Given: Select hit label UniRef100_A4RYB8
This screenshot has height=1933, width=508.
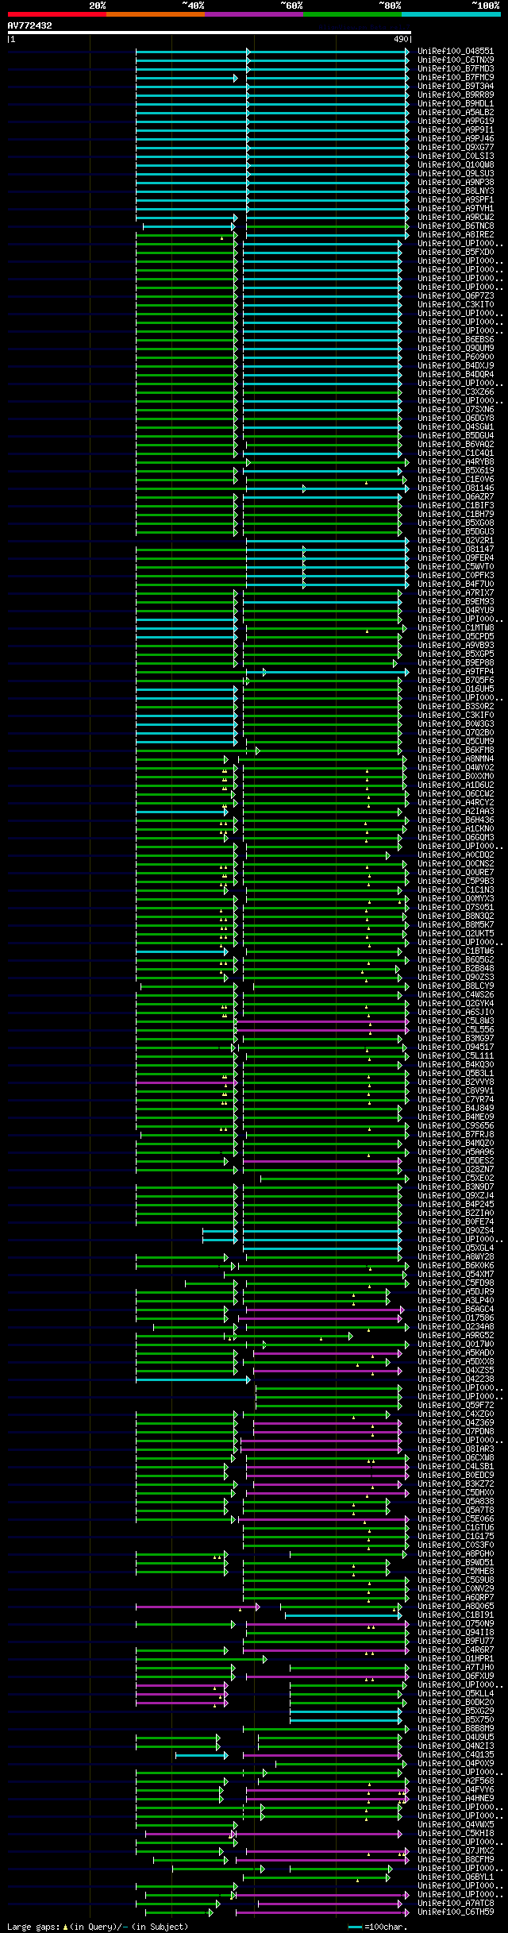Looking at the screenshot, I should click(x=456, y=461).
